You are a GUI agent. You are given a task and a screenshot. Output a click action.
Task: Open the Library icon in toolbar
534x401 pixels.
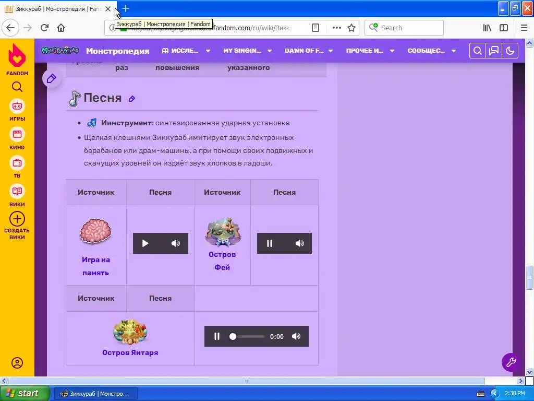(487, 28)
